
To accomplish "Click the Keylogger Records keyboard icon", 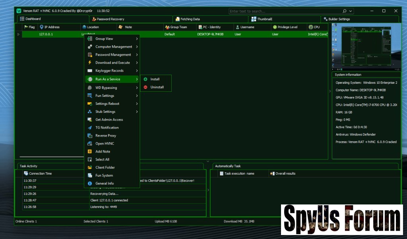I will (90, 71).
